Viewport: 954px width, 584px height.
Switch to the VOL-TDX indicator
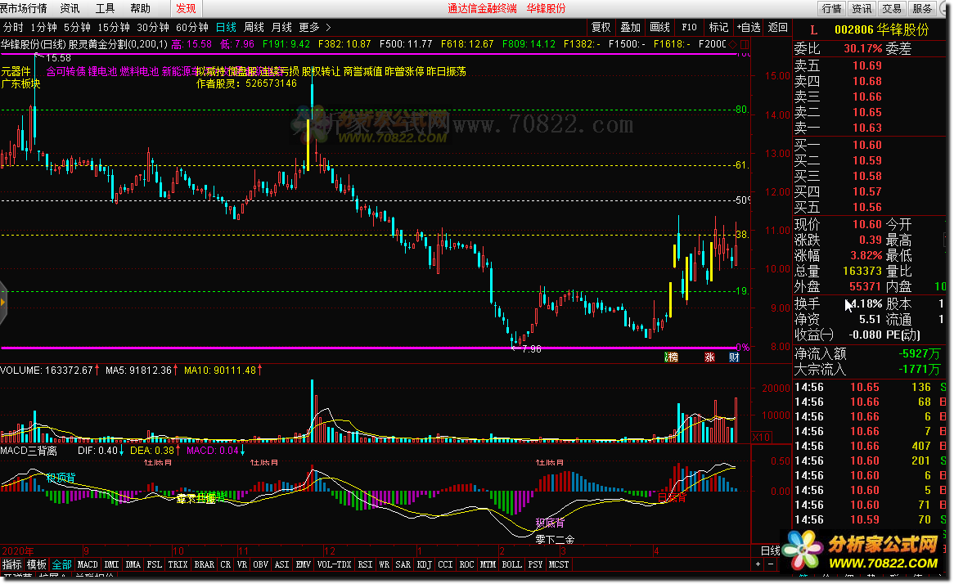point(335,564)
